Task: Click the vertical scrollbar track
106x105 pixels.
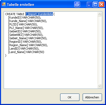Action: pyautogui.click(x=100, y=50)
